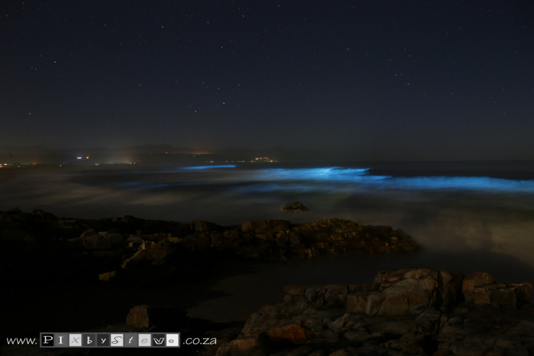534x356 pixels.
Task: Click the dark 'V' tile in watermark
Action: (x=159, y=340)
